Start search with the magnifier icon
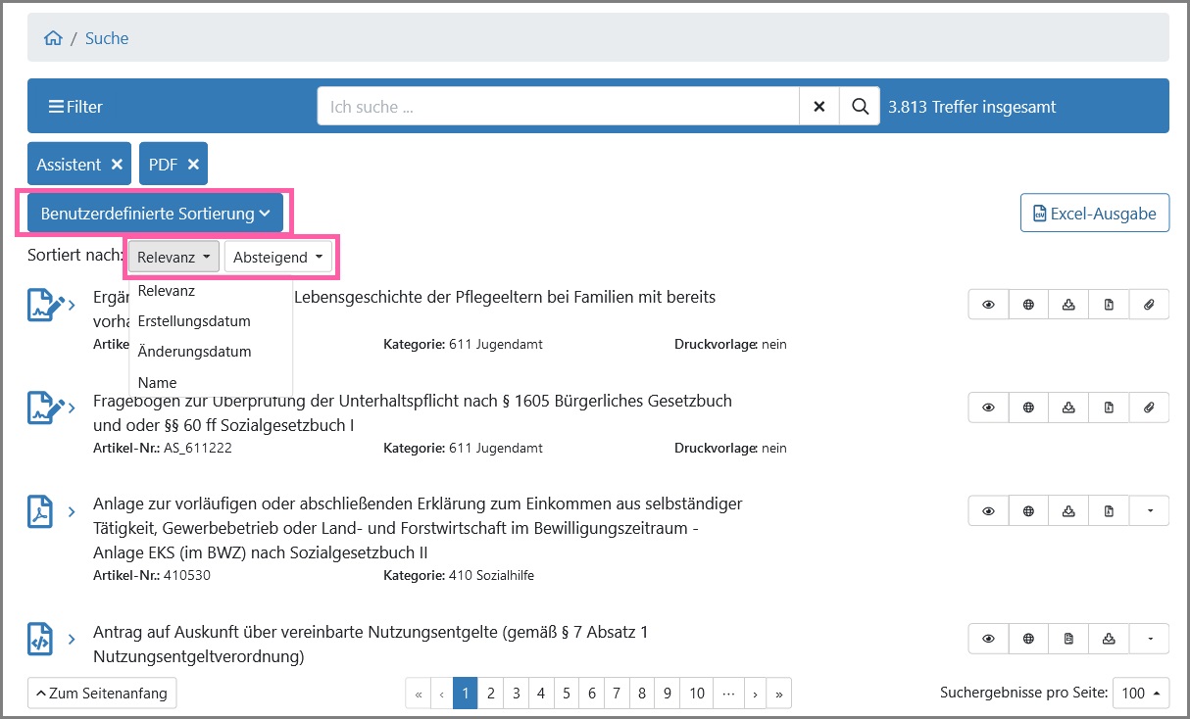 coord(860,107)
